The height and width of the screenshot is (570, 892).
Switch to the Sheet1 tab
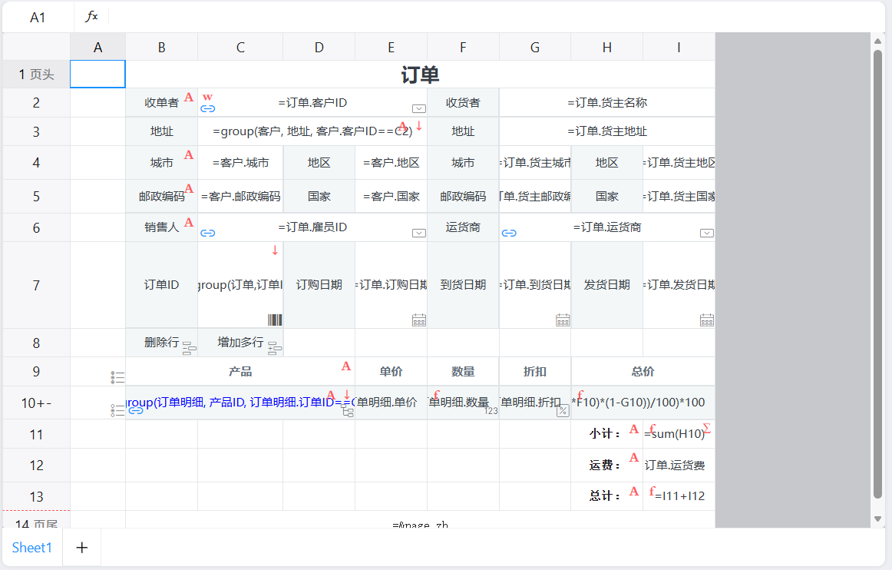point(32,548)
